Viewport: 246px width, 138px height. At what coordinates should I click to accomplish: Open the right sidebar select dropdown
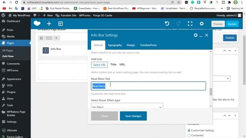(x=221, y=79)
